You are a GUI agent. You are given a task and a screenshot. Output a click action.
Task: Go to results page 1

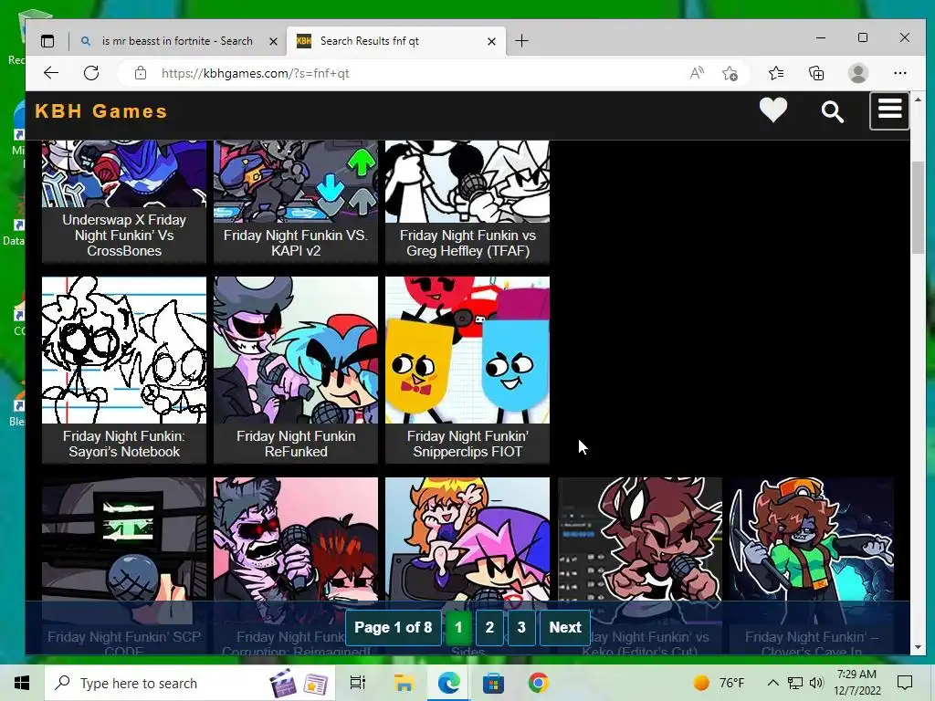click(458, 628)
